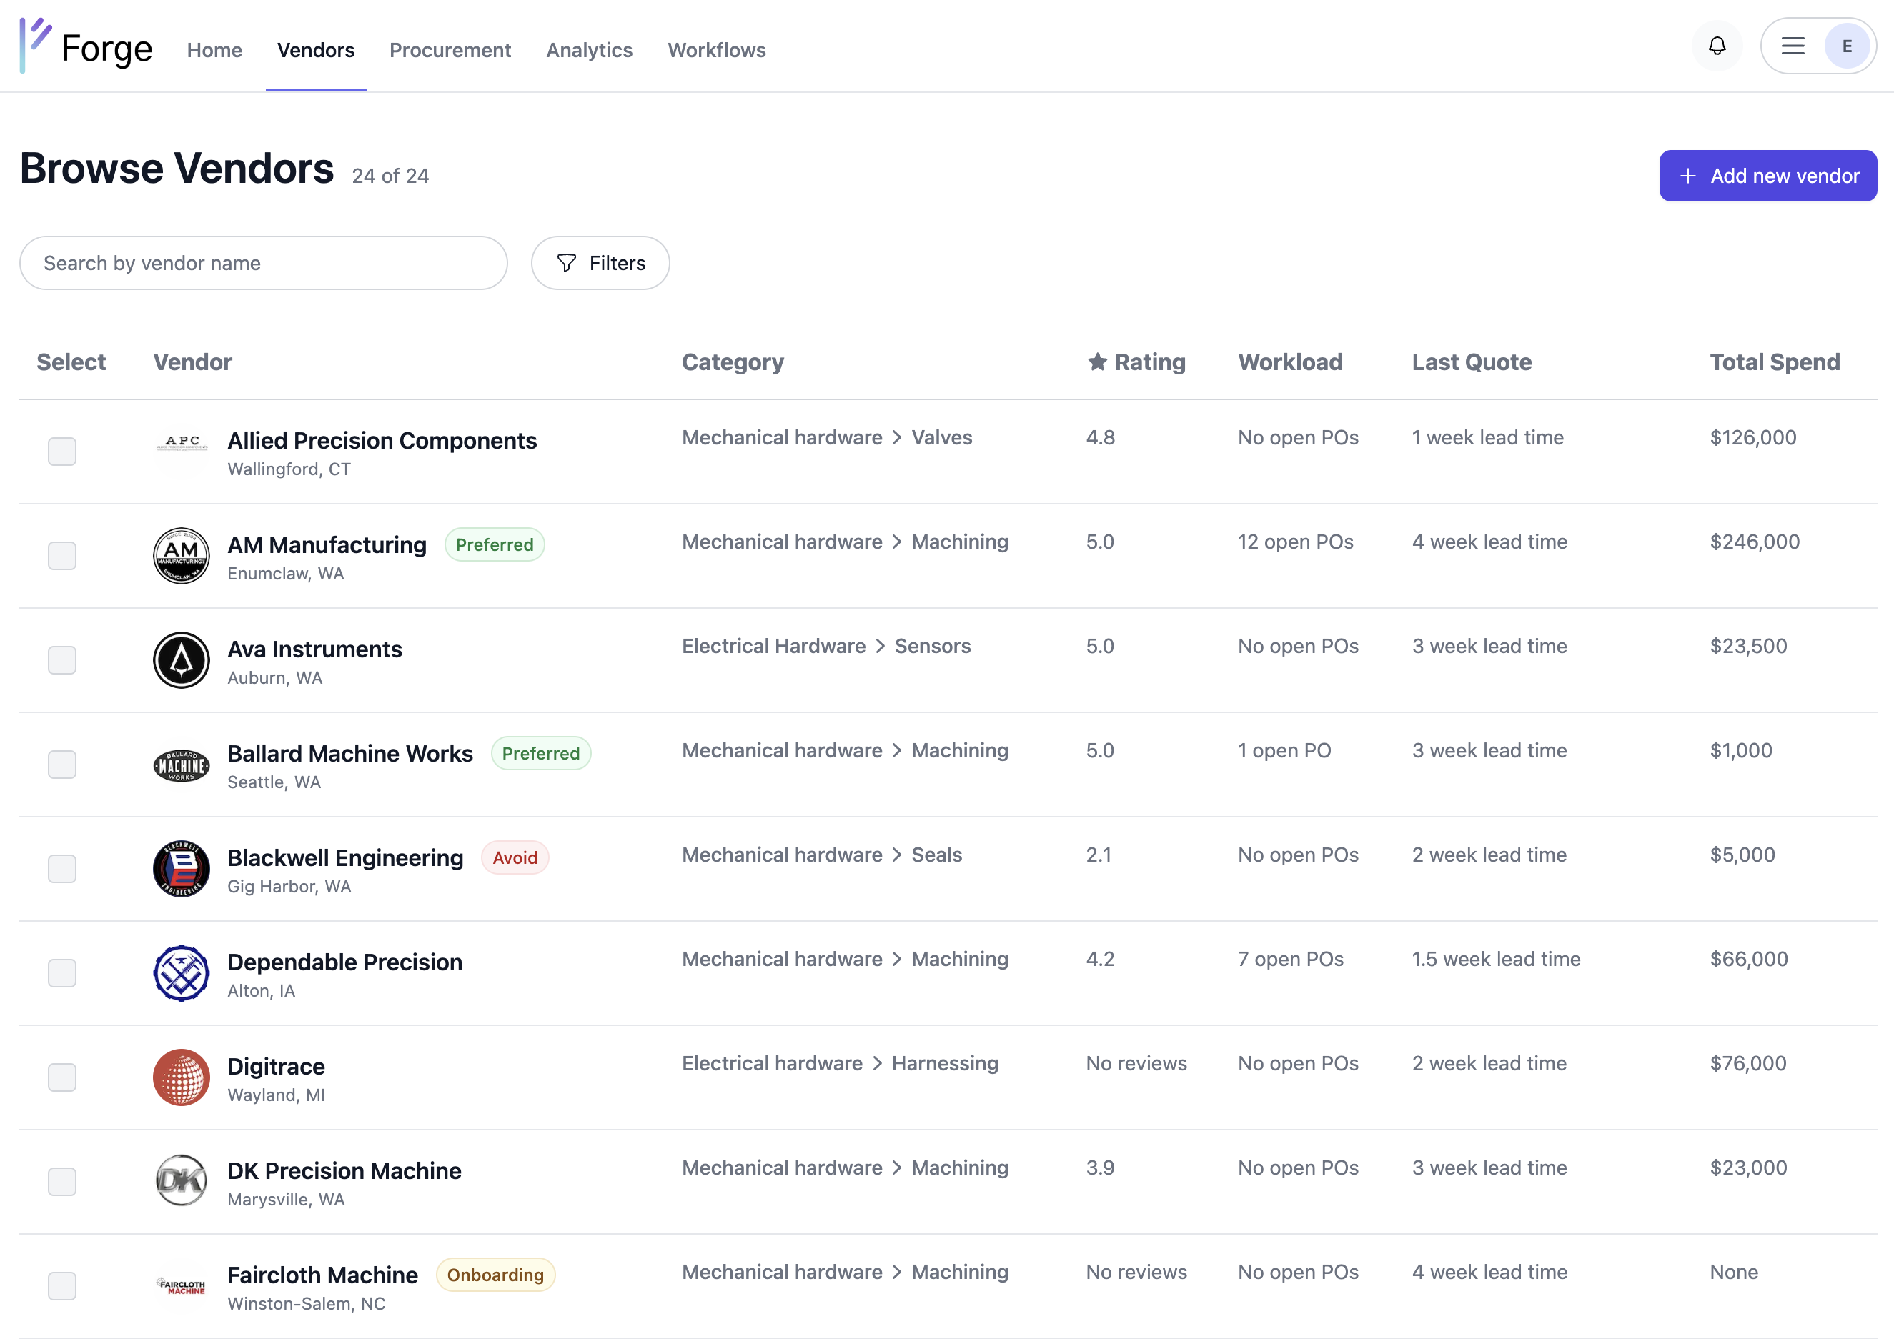
Task: Click the Dependable Precision logo
Action: click(x=182, y=973)
